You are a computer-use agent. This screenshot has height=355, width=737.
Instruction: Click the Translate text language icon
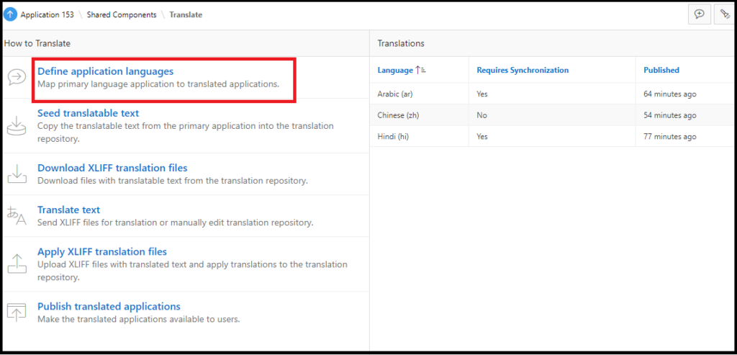[x=16, y=215]
